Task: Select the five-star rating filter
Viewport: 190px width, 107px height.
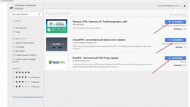Action: pos(13,72)
